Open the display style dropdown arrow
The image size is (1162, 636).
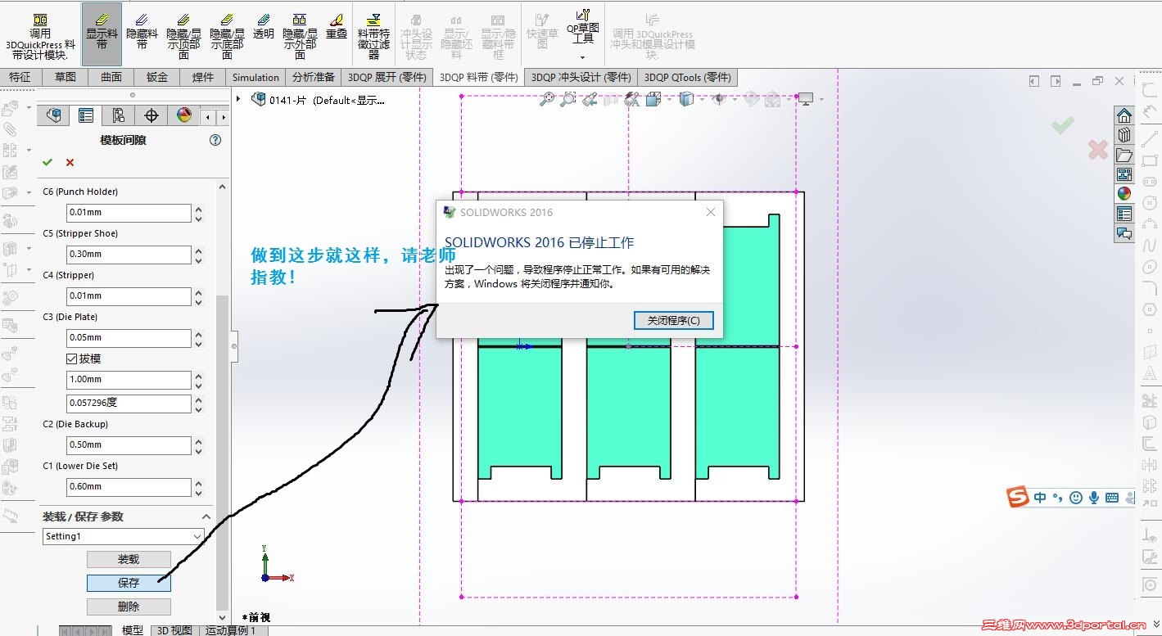point(701,100)
